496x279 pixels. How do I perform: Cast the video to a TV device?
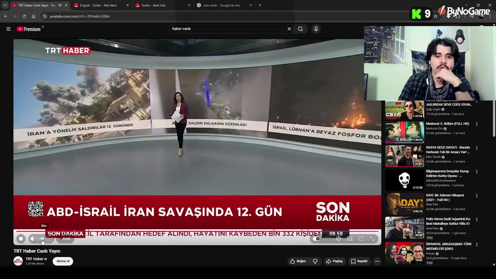361,239
